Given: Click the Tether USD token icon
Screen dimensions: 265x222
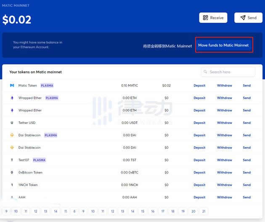Looking at the screenshot, I should click(x=12, y=123).
